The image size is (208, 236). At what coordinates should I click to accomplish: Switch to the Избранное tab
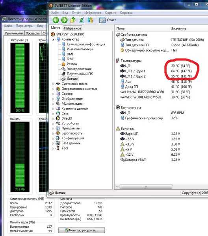[72, 28]
